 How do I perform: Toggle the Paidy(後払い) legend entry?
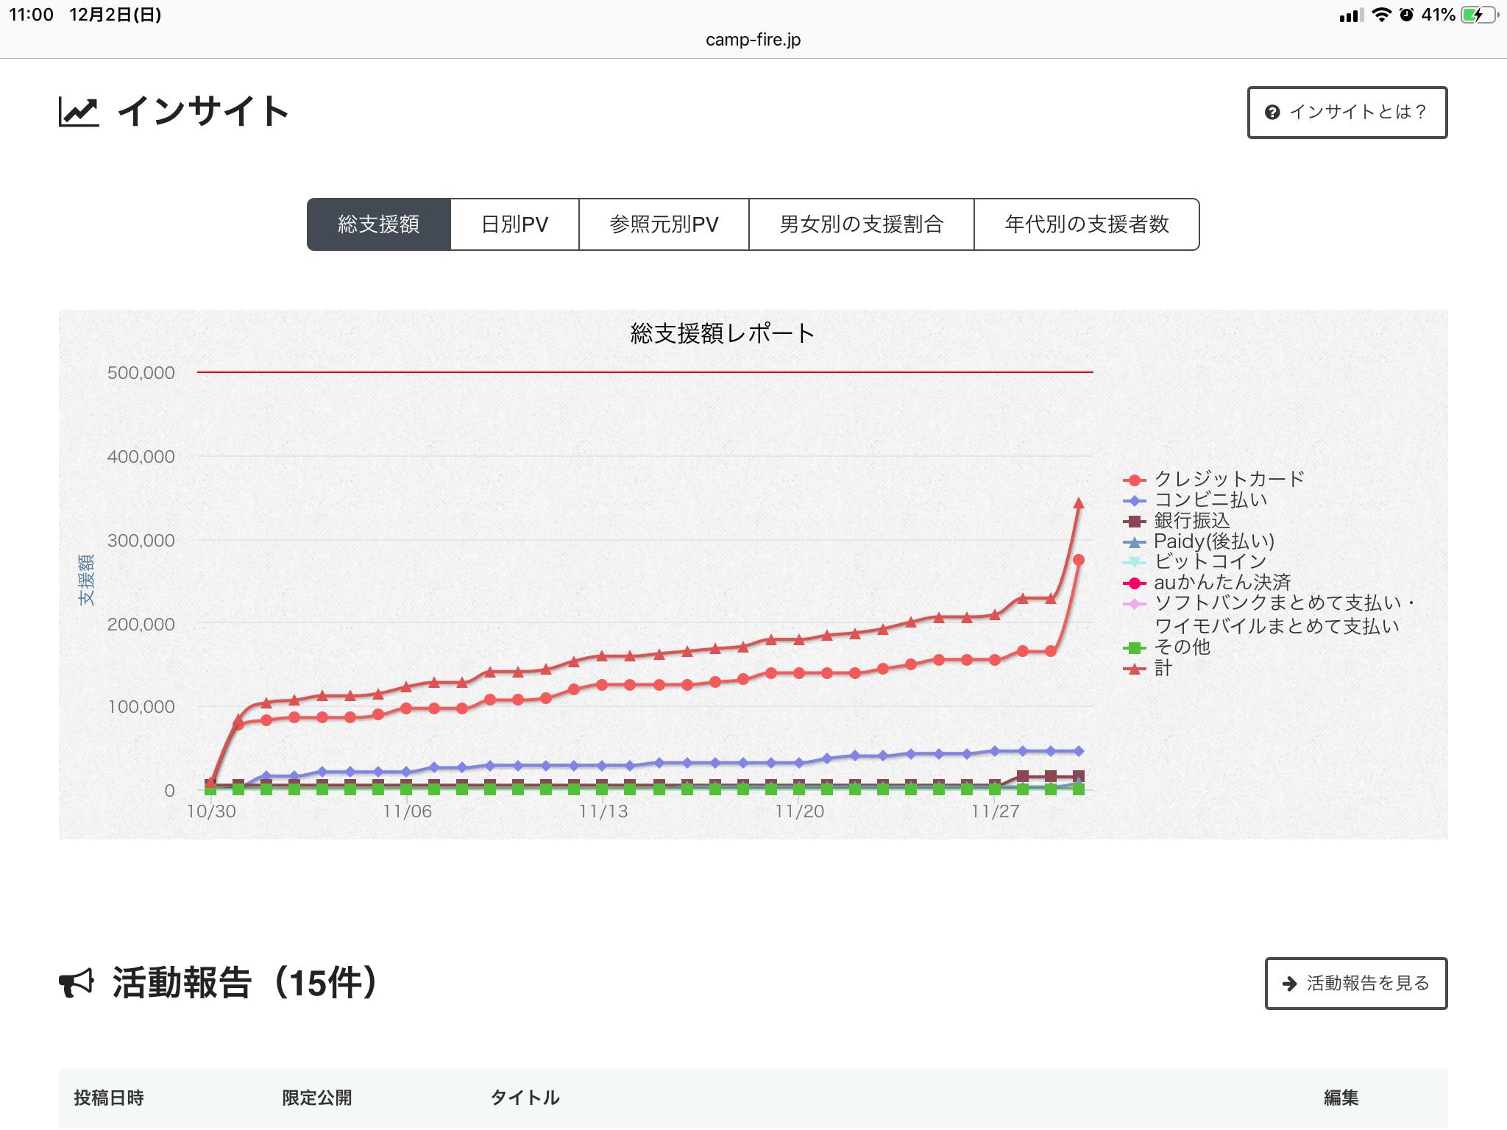pos(1213,541)
